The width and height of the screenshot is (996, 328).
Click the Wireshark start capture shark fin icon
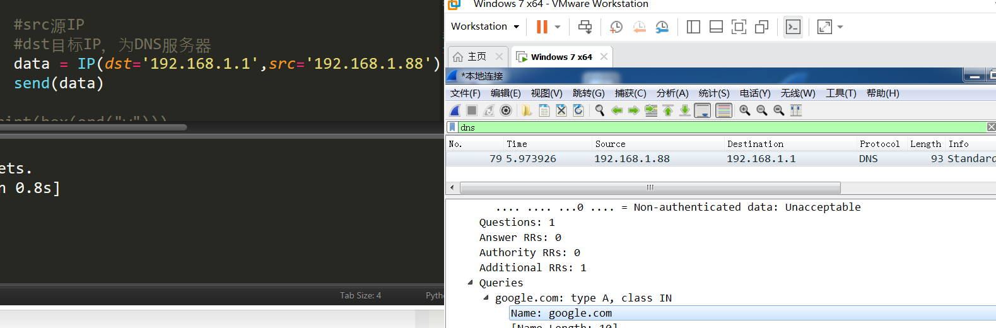pos(455,110)
